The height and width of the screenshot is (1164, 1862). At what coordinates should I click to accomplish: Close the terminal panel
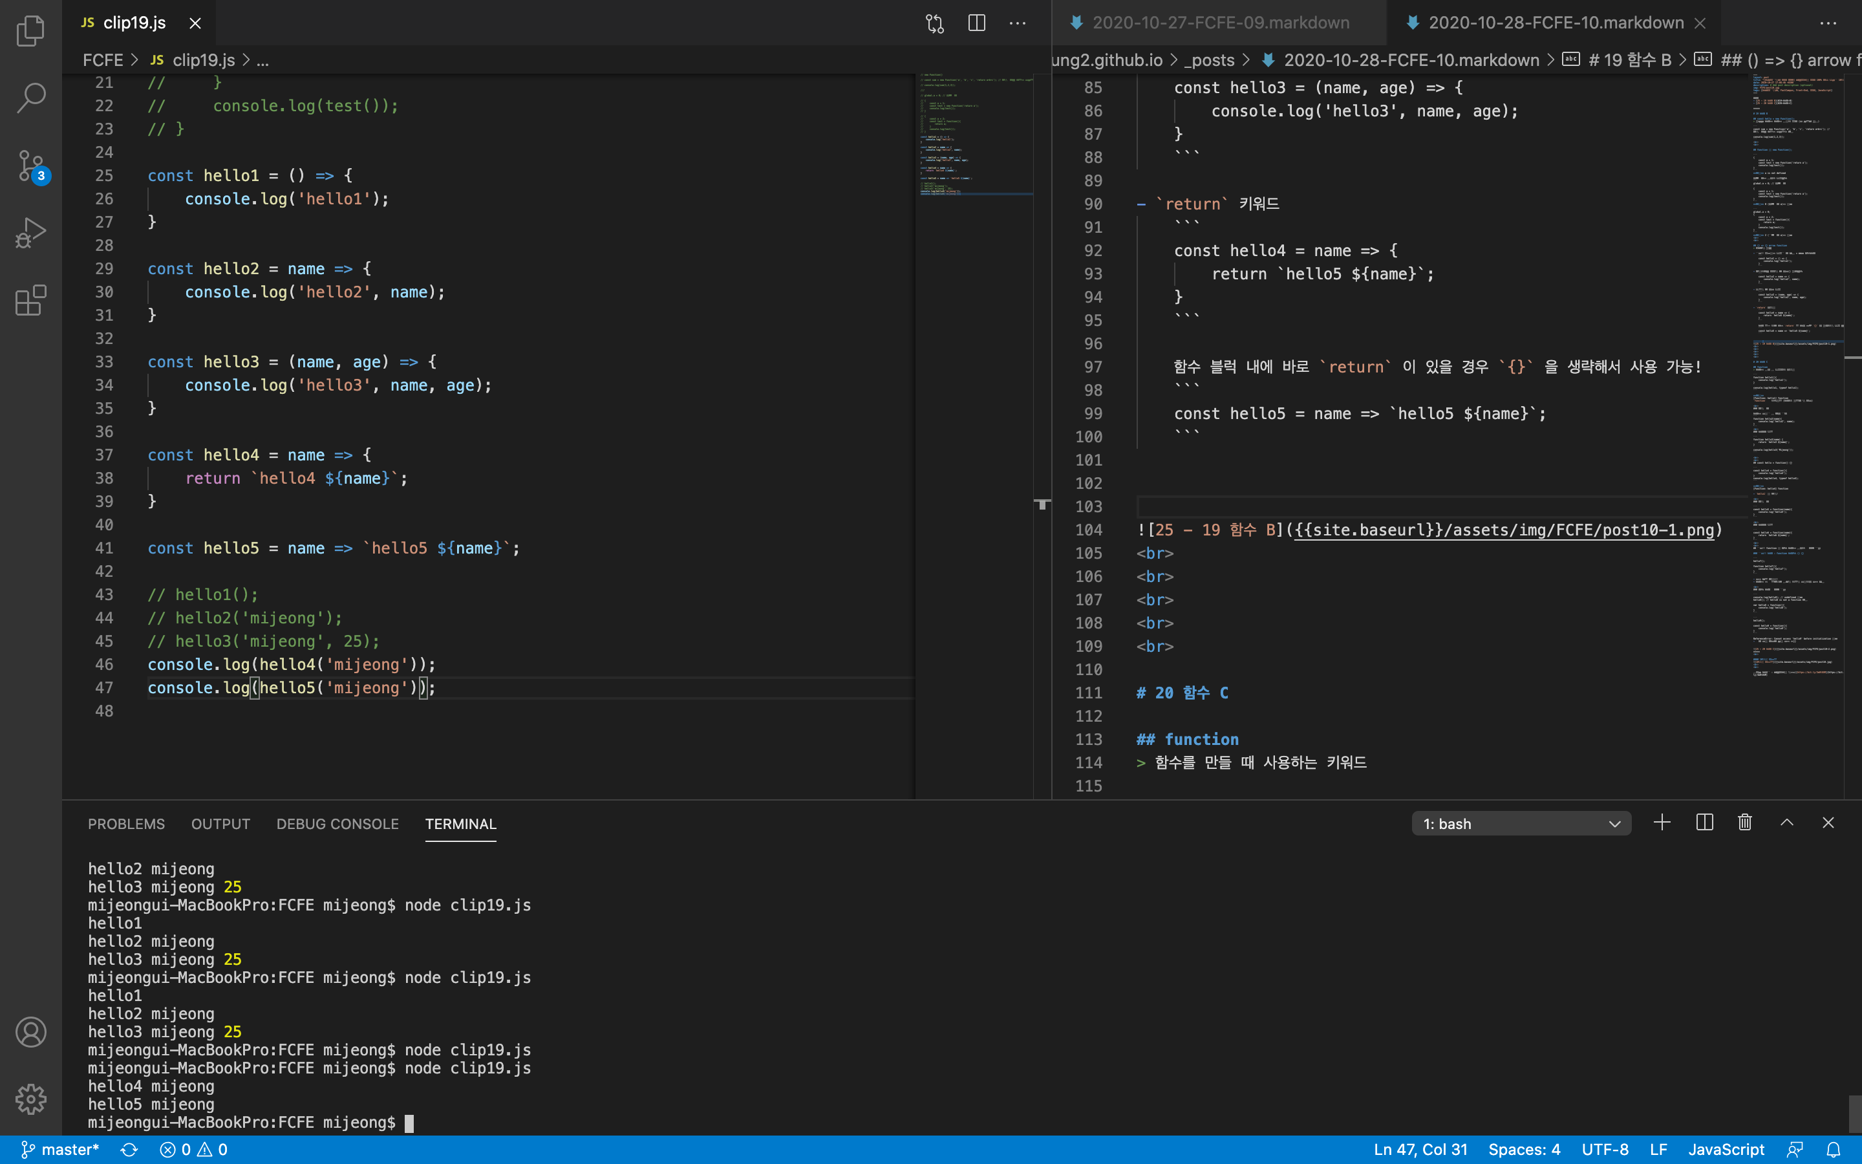[x=1828, y=823]
